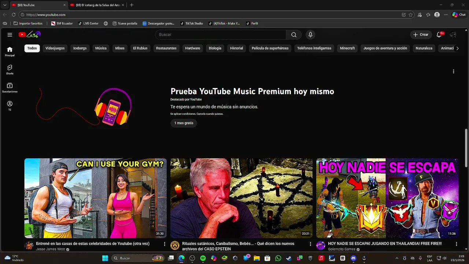This screenshot has width=469, height=264.
Task: Open Edge settings ellipsis menu
Action: pos(446,15)
